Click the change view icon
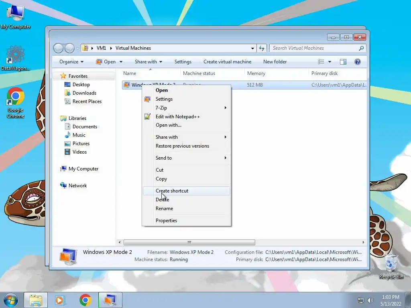Screen dimensions: 411x308 coord(321,62)
